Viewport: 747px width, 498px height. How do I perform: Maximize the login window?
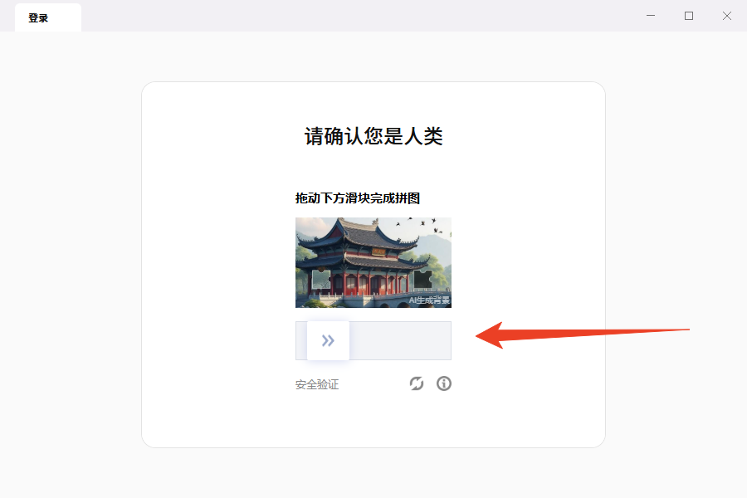pos(689,16)
